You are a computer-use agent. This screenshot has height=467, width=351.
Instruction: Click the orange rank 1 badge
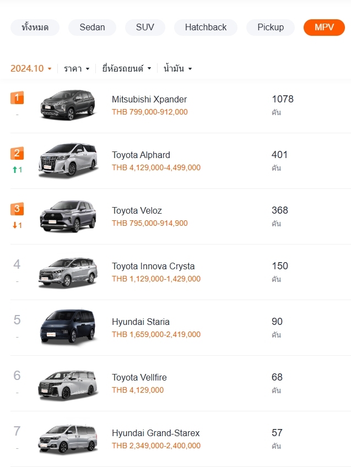(17, 97)
